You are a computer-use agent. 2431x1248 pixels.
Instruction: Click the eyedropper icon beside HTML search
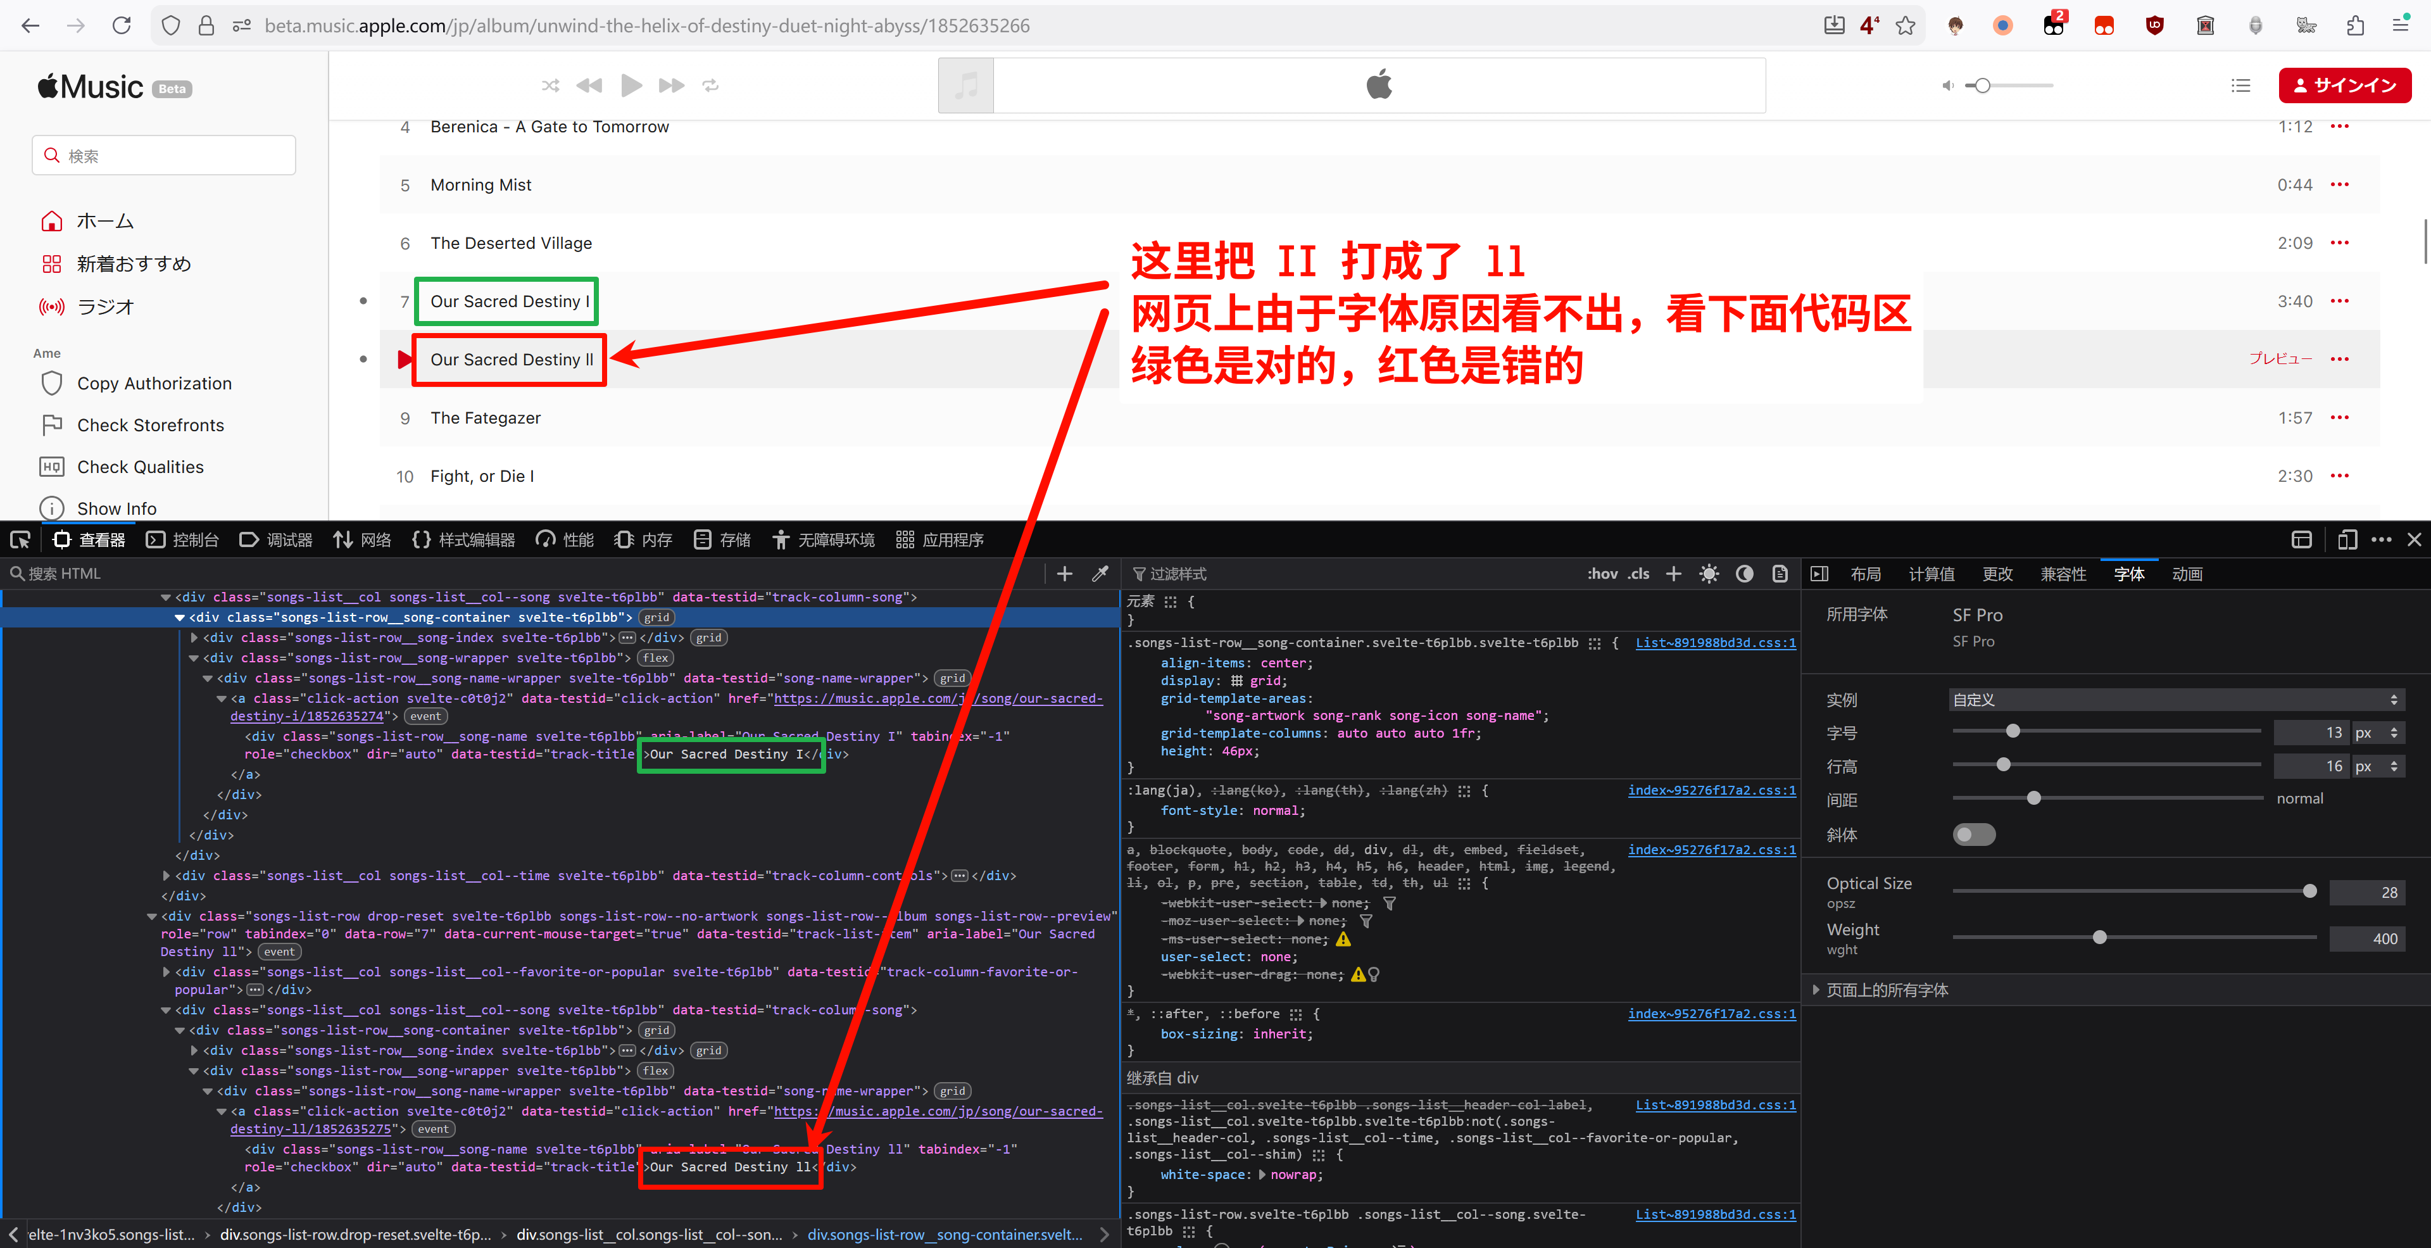click(1100, 574)
